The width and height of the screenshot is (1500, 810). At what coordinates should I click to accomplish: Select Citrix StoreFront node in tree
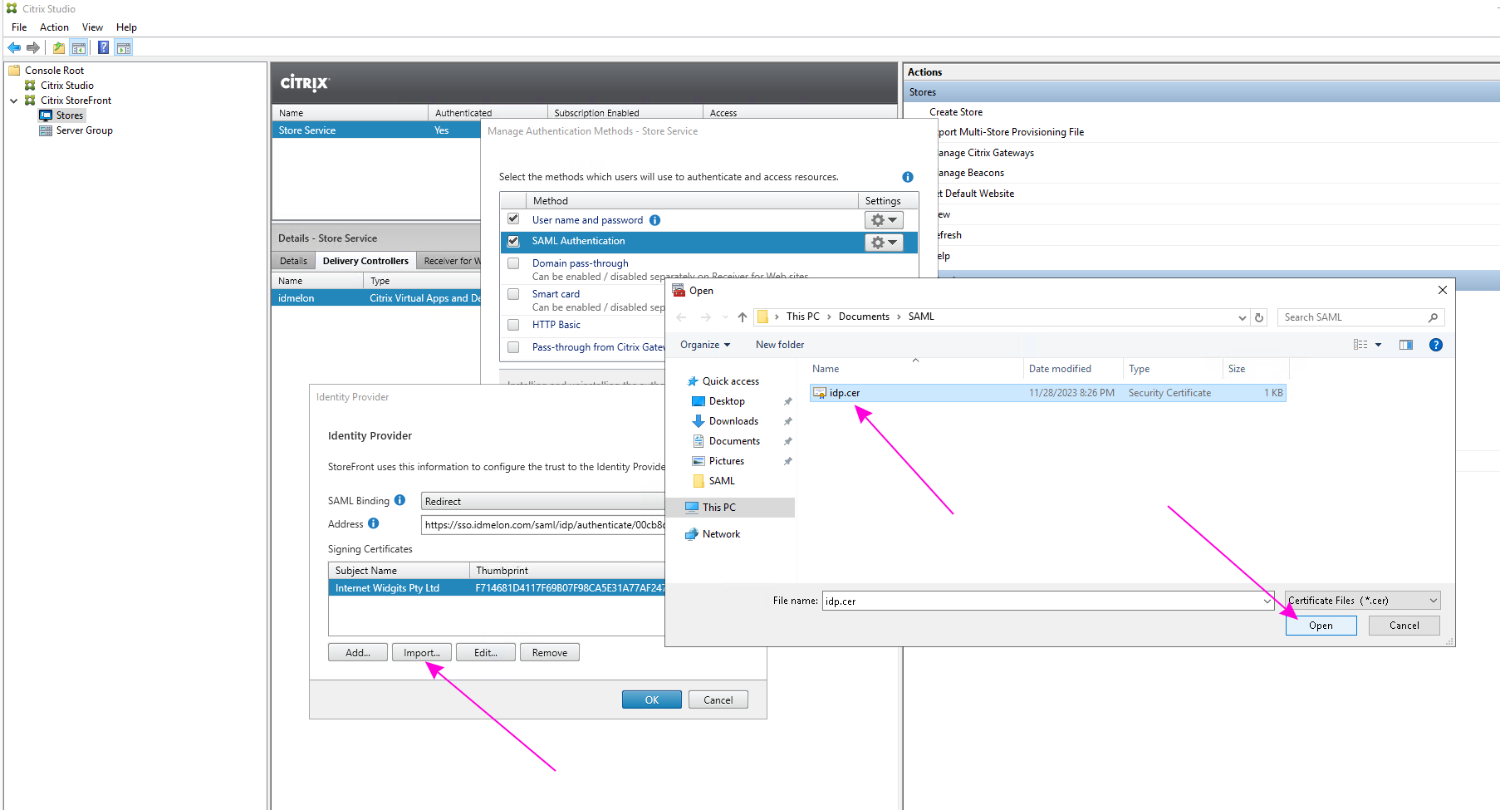(76, 101)
